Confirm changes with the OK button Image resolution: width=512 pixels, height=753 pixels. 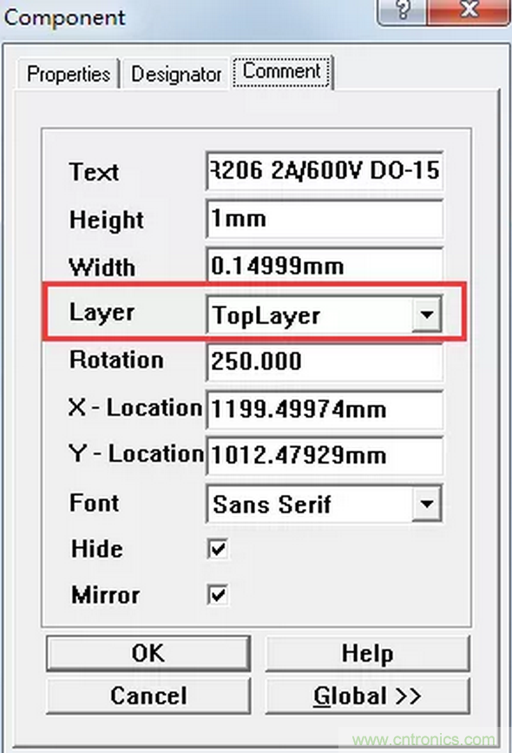point(148,653)
